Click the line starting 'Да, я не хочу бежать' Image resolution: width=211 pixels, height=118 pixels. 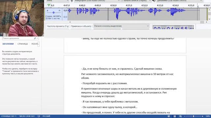click(x=122, y=69)
